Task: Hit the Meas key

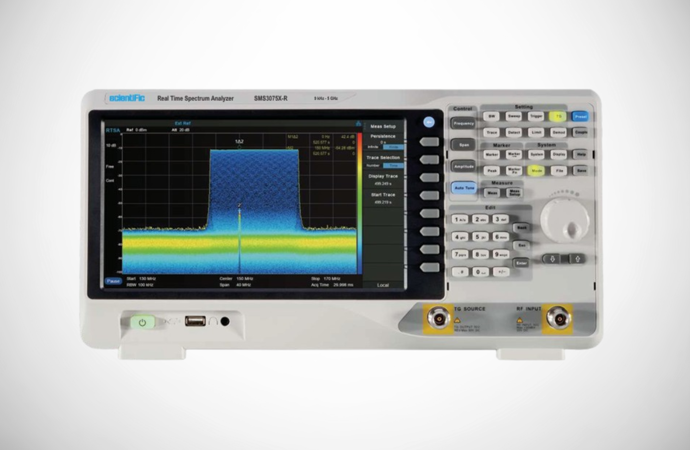Action: pyautogui.click(x=492, y=193)
